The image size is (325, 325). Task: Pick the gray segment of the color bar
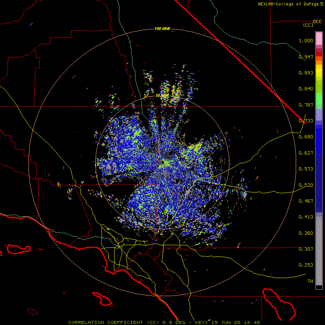[x=319, y=251]
